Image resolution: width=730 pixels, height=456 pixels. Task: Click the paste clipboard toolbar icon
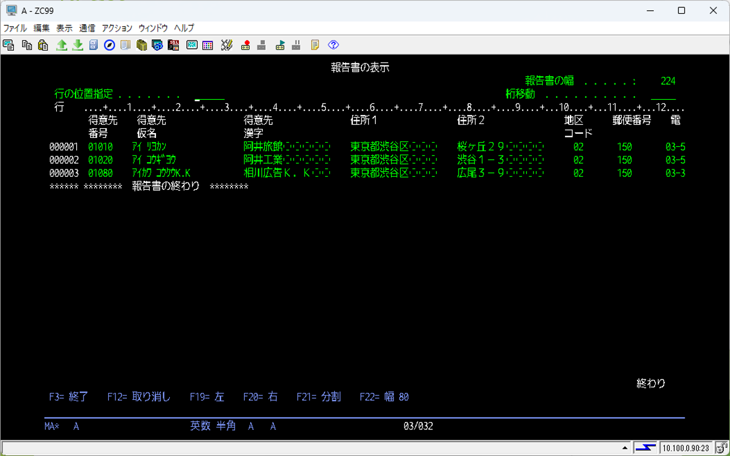[x=43, y=45]
